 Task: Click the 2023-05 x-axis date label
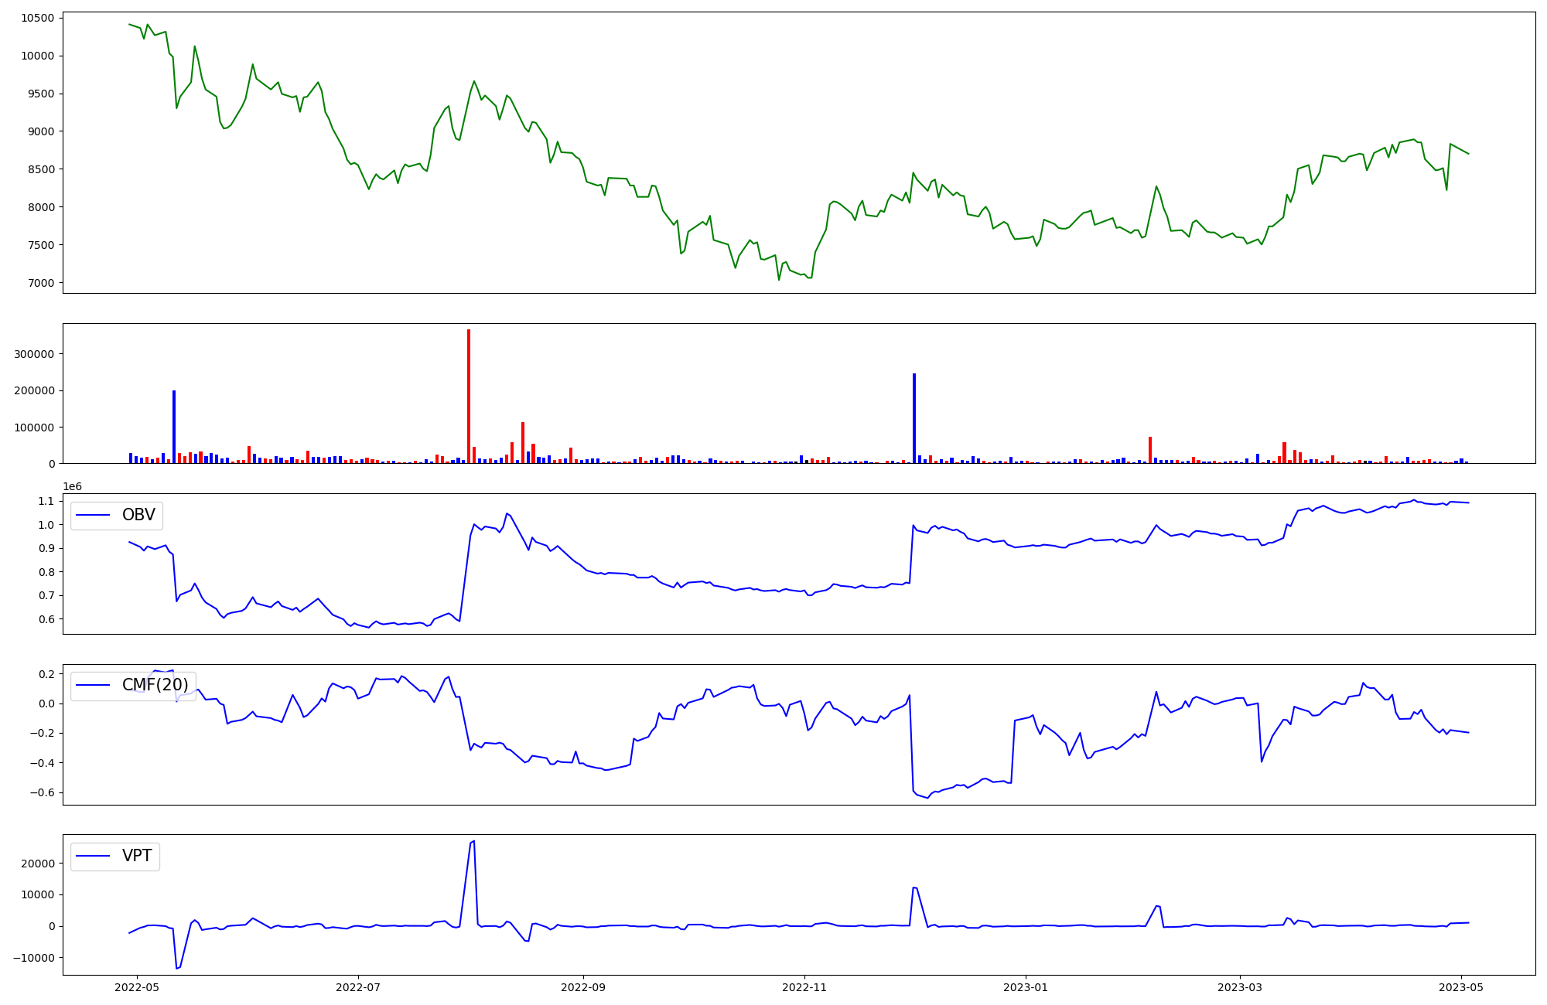click(1461, 987)
